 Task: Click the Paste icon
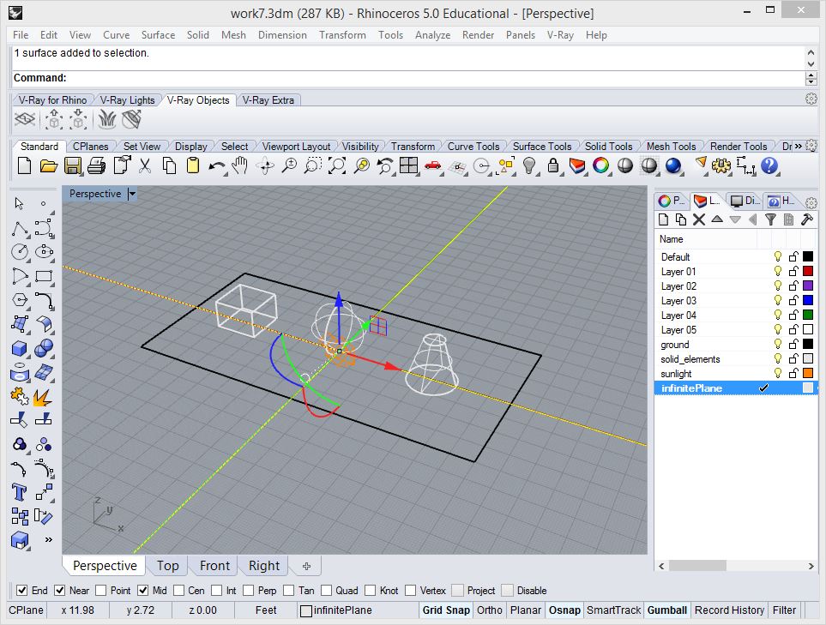click(193, 166)
